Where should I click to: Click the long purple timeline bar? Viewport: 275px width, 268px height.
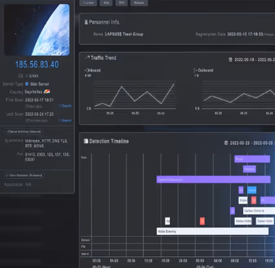tap(213, 180)
